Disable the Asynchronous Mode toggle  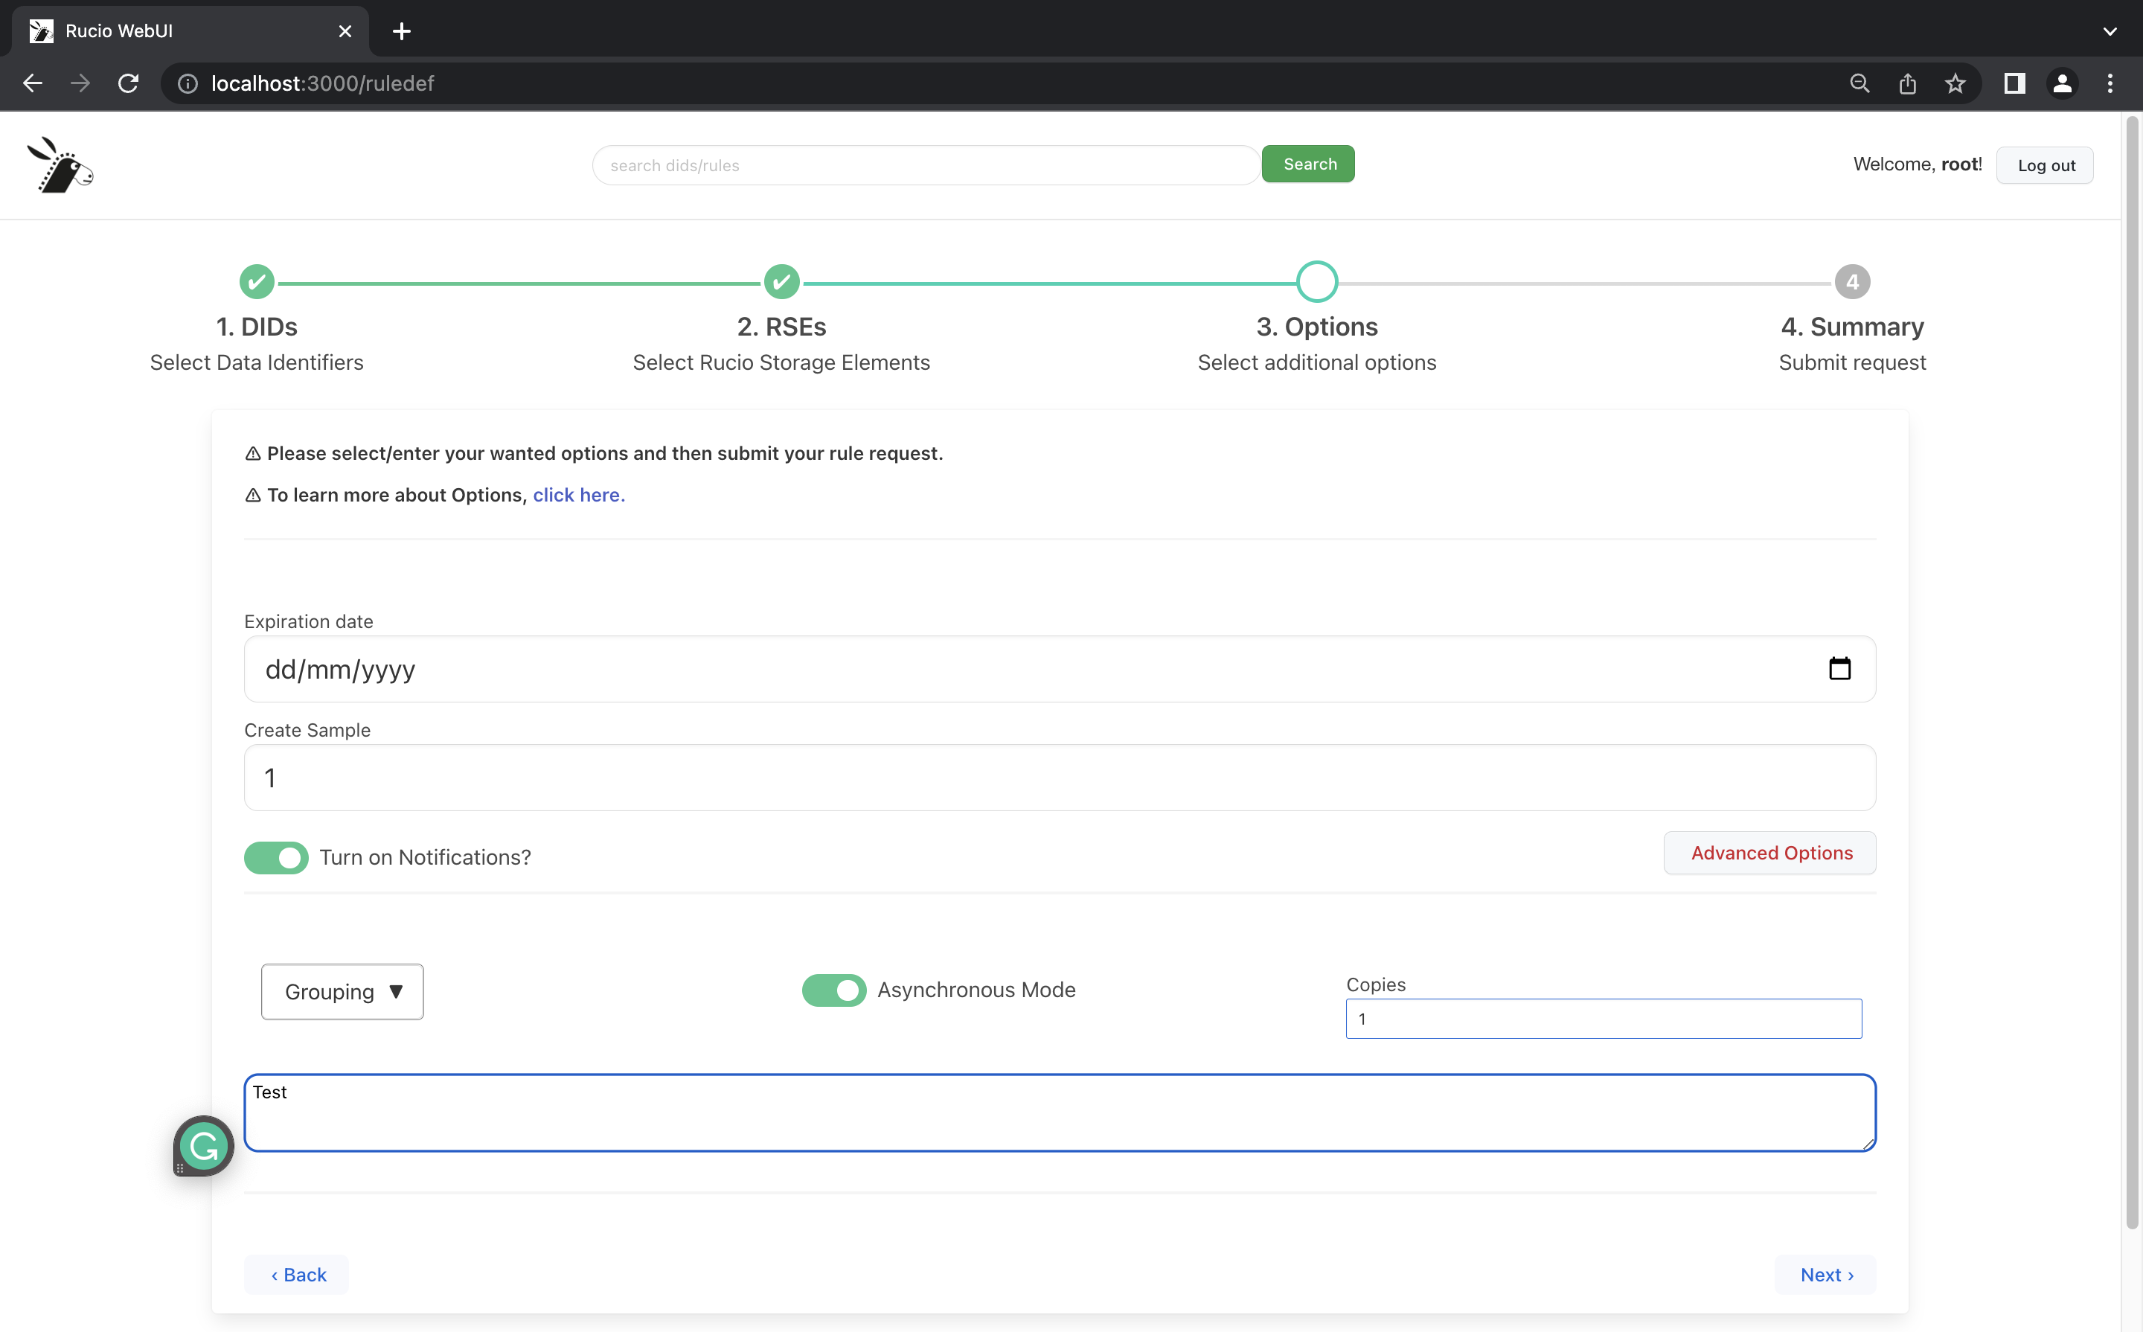click(833, 990)
